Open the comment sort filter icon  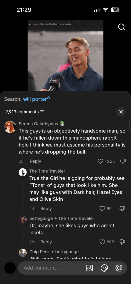point(42,112)
